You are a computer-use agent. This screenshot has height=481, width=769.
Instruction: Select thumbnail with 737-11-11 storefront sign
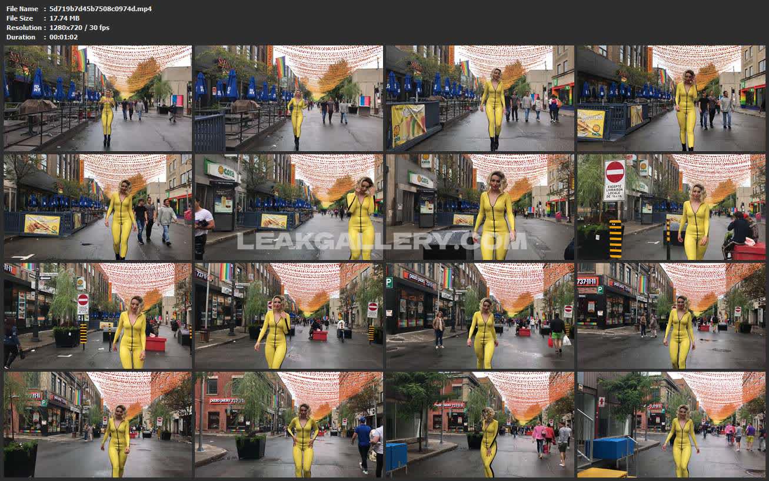pyautogui.click(x=671, y=316)
